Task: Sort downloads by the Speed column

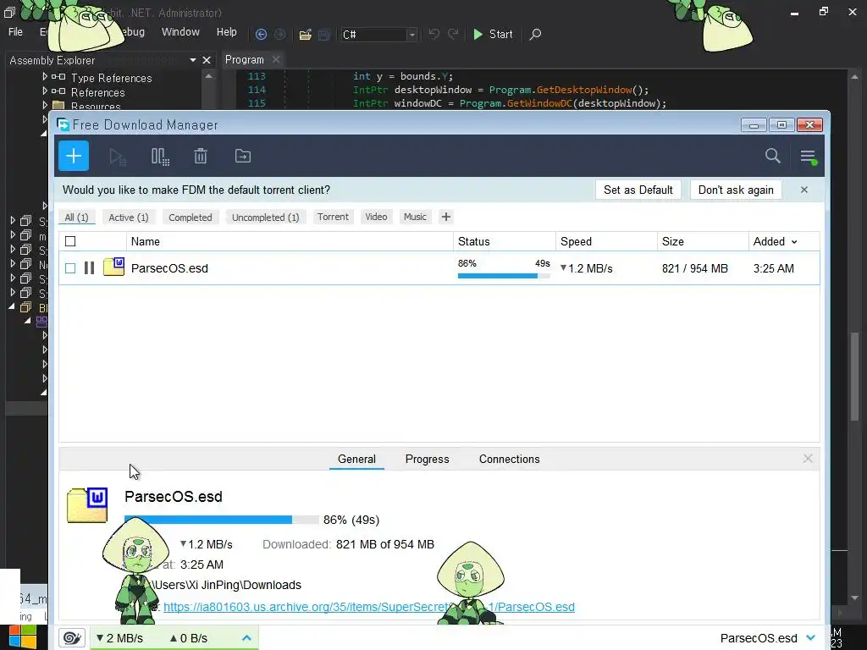Action: [576, 241]
